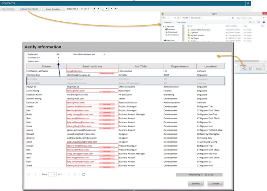Expand the SkyDrive tree node
The width and height of the screenshot is (267, 191).
point(163,41)
